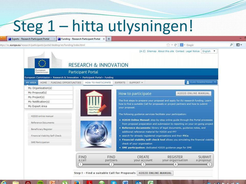This screenshot has width=246, height=184.
Task: Choose My Notification(s) from the menu
Action: pyautogui.click(x=48, y=101)
